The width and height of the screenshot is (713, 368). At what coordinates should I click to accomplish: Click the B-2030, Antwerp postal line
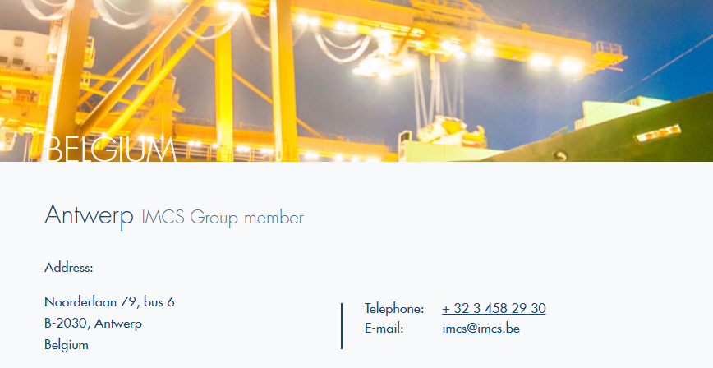click(93, 324)
